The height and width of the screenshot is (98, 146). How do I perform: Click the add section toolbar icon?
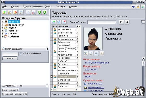coord(4,12)
